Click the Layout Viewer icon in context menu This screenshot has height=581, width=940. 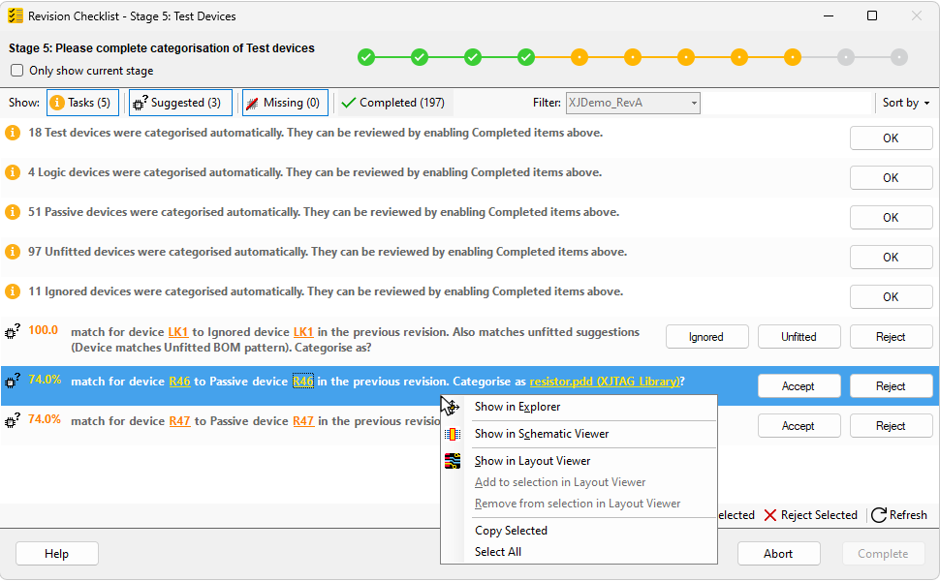(x=453, y=461)
